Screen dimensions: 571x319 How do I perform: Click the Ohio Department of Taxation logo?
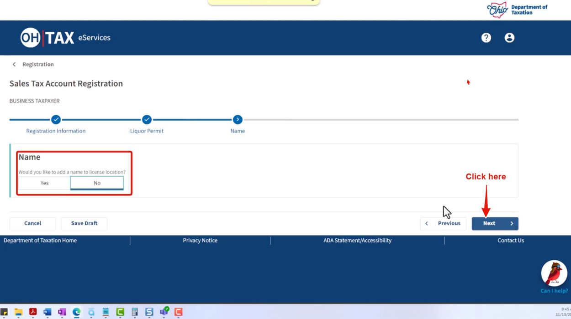pyautogui.click(x=517, y=10)
